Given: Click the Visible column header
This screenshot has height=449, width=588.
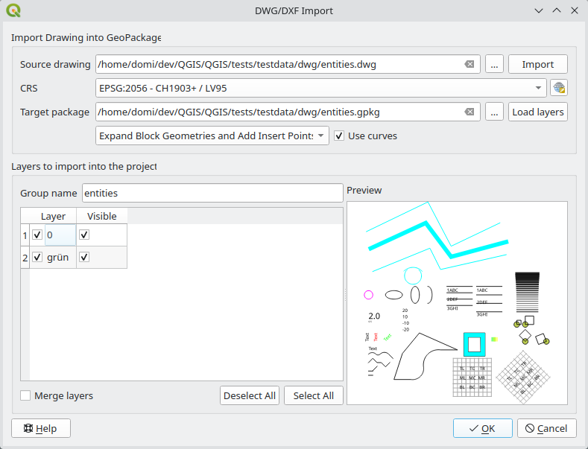Looking at the screenshot, I should (x=101, y=216).
